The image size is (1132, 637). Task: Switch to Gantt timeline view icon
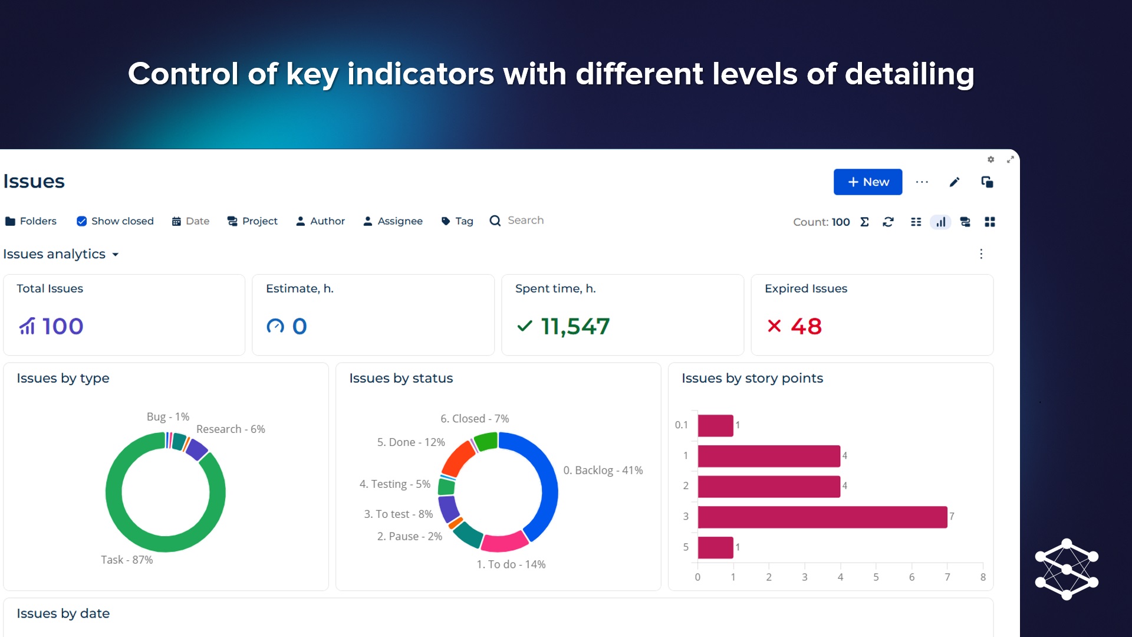click(x=965, y=222)
